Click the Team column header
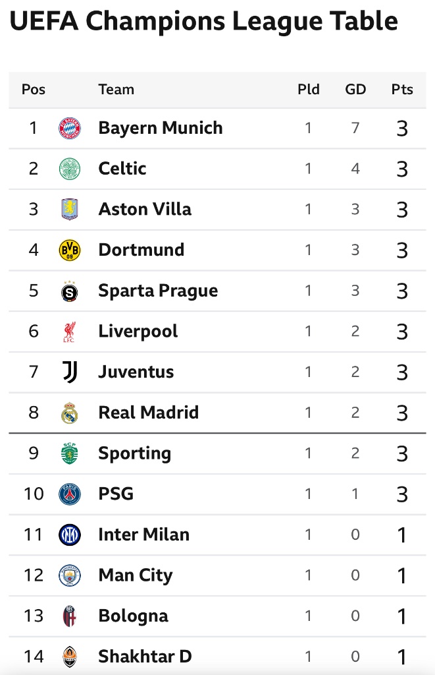This screenshot has height=675, width=435. pos(116,90)
